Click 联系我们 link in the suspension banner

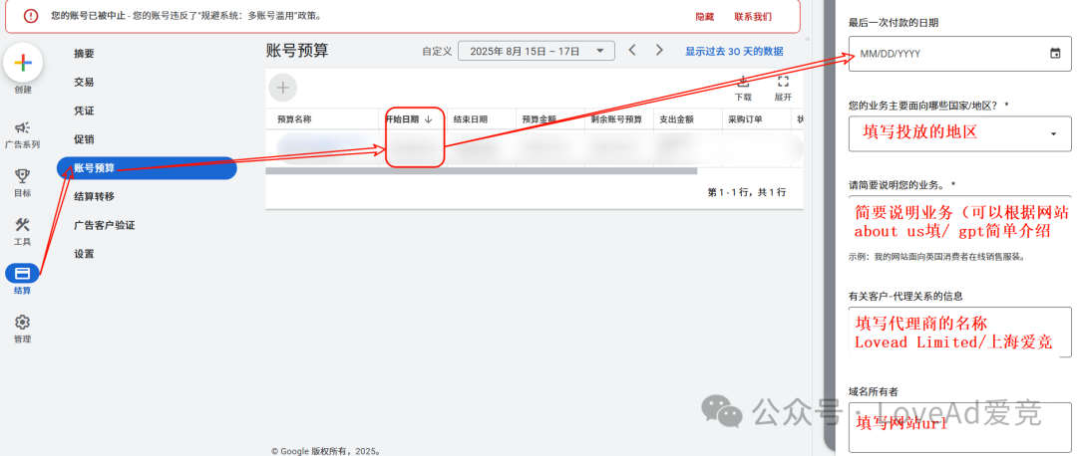click(753, 17)
